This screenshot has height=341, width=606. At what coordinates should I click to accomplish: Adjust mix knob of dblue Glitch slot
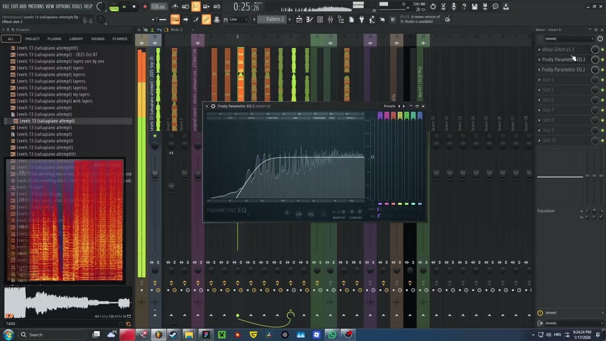(595, 49)
